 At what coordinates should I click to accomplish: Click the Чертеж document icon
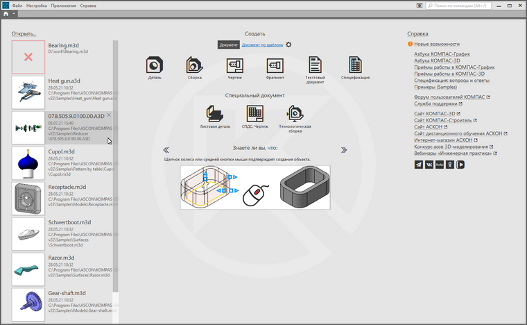[x=234, y=66]
